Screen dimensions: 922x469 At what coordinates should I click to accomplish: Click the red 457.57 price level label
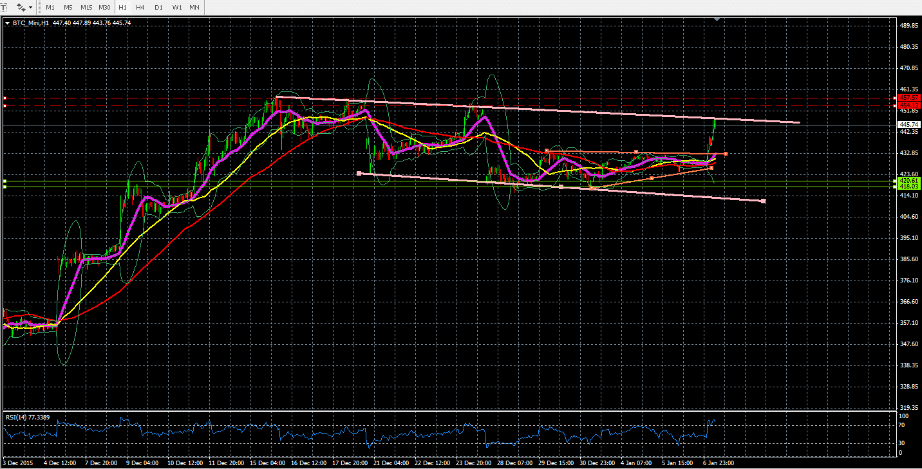click(x=908, y=98)
